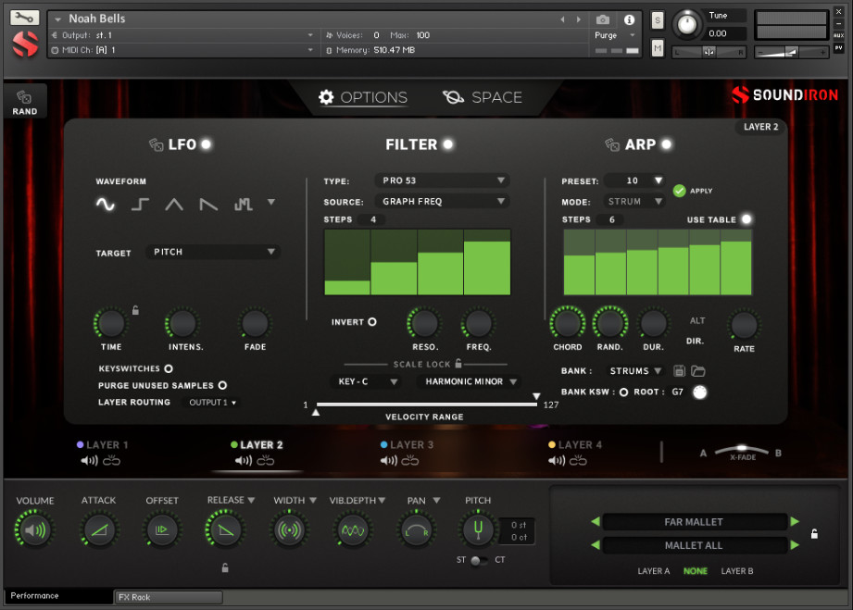Screen dimensions: 853x610
Task: Enable PURGE UNUSED SAMPLES option
Action: [222, 385]
